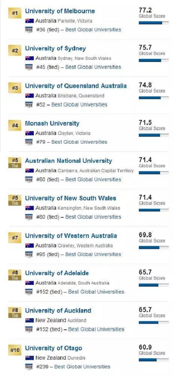Open the University of Sydney link
The image size is (174, 376).
[x=55, y=48]
